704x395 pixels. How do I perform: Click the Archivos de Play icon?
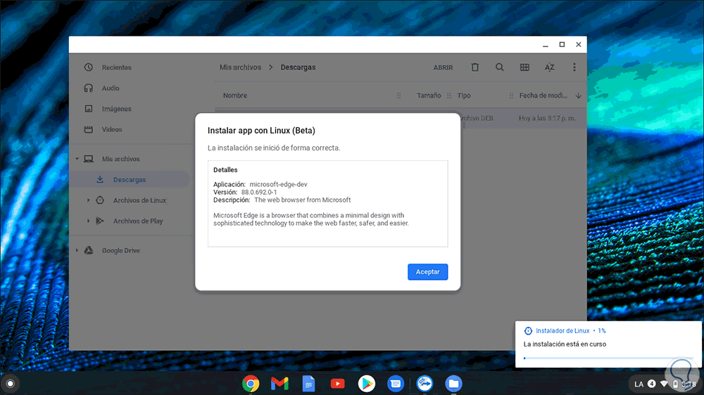(100, 221)
